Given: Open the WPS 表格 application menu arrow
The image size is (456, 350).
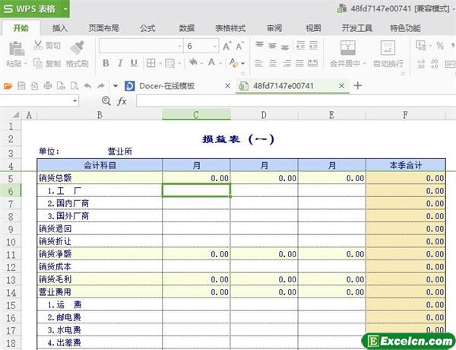Looking at the screenshot, I should click(x=65, y=9).
